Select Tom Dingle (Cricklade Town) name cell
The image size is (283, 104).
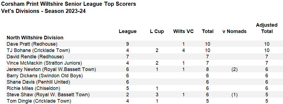pos(39,101)
